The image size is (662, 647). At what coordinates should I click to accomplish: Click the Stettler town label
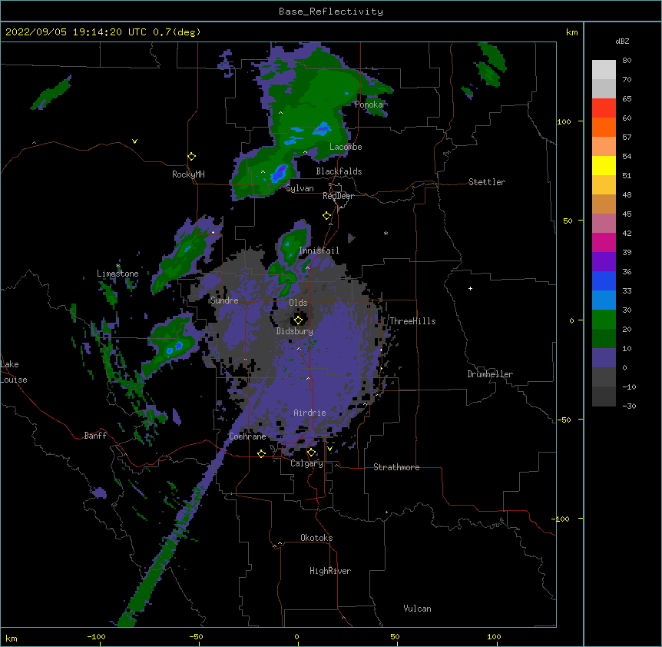click(x=487, y=182)
